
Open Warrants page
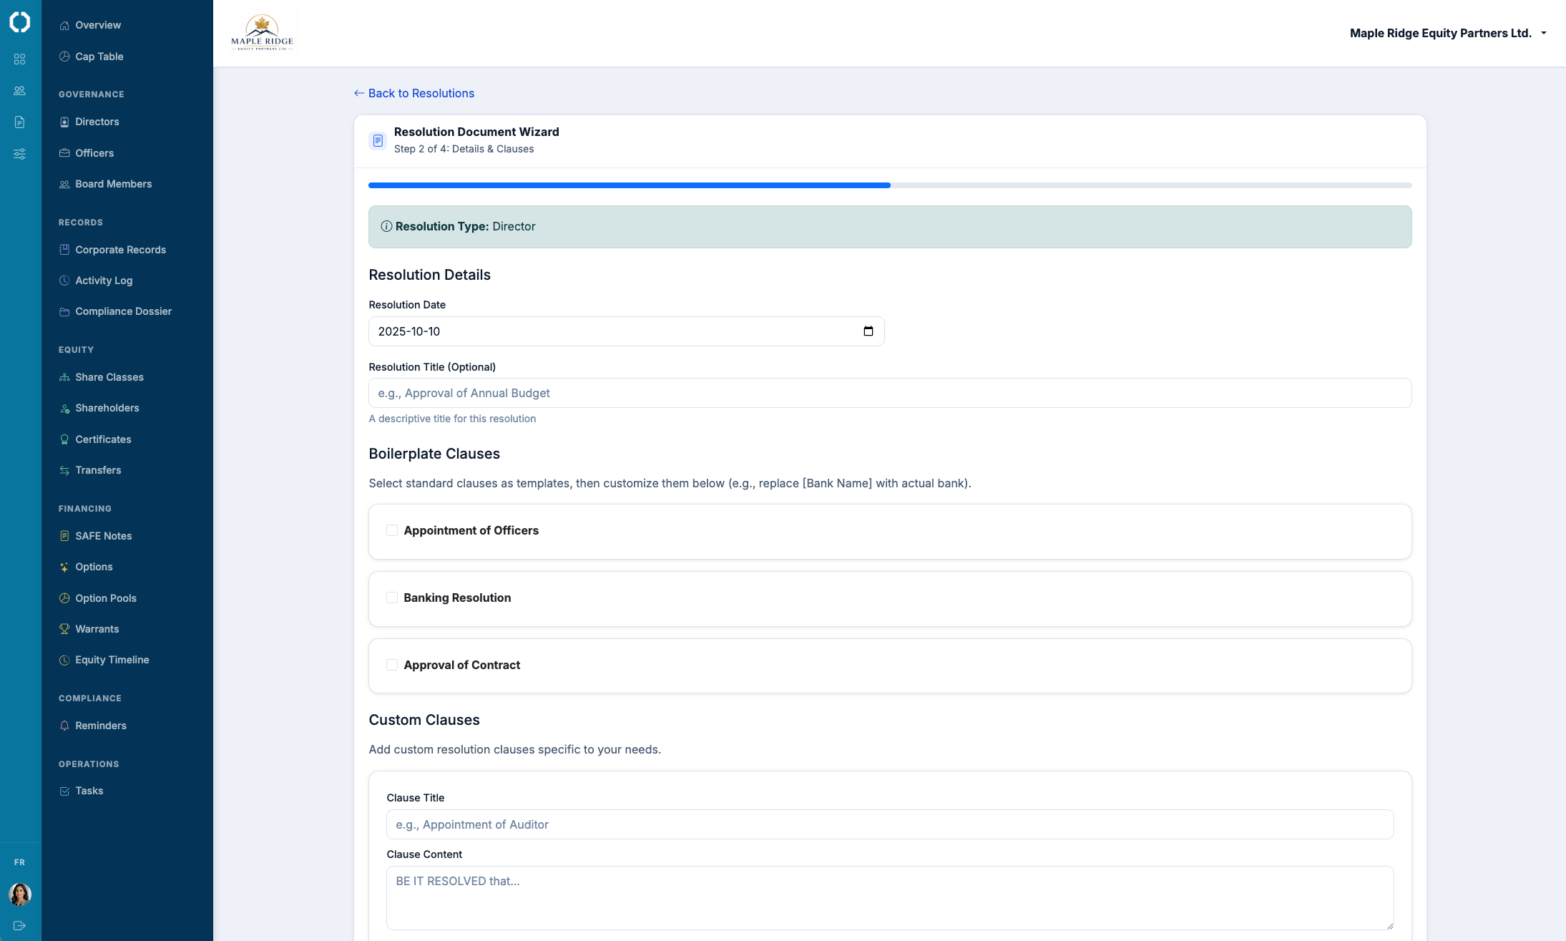(97, 629)
